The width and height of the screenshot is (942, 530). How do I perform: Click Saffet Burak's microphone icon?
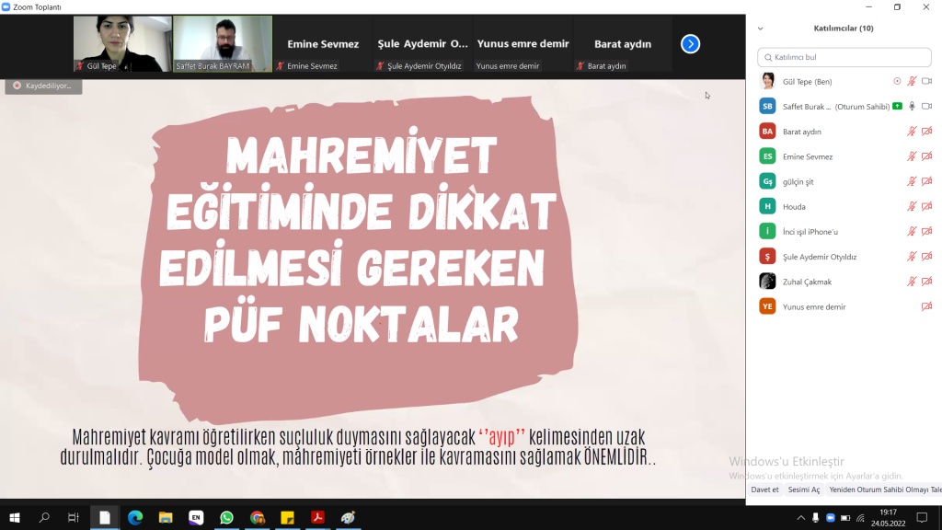click(x=912, y=106)
